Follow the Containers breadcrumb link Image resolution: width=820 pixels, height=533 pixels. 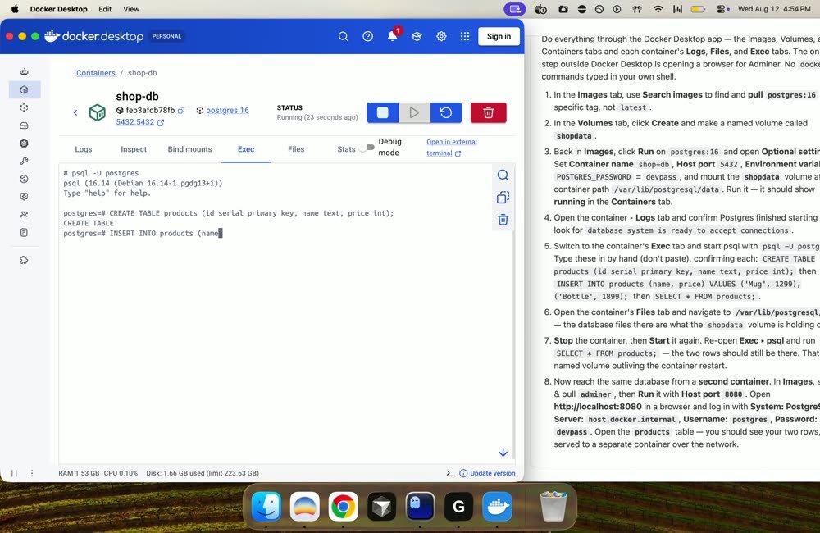[x=96, y=73]
